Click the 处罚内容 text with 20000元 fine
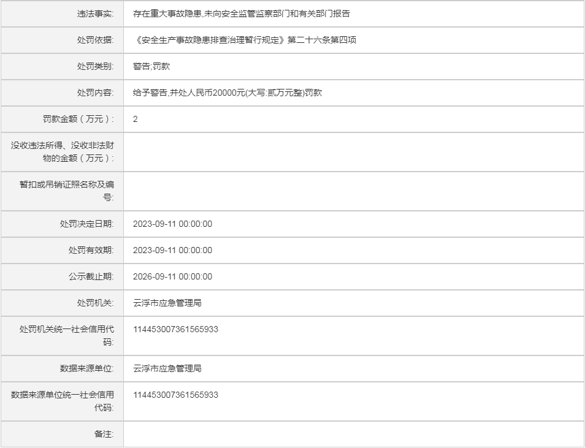This screenshot has width=585, height=448. click(227, 93)
